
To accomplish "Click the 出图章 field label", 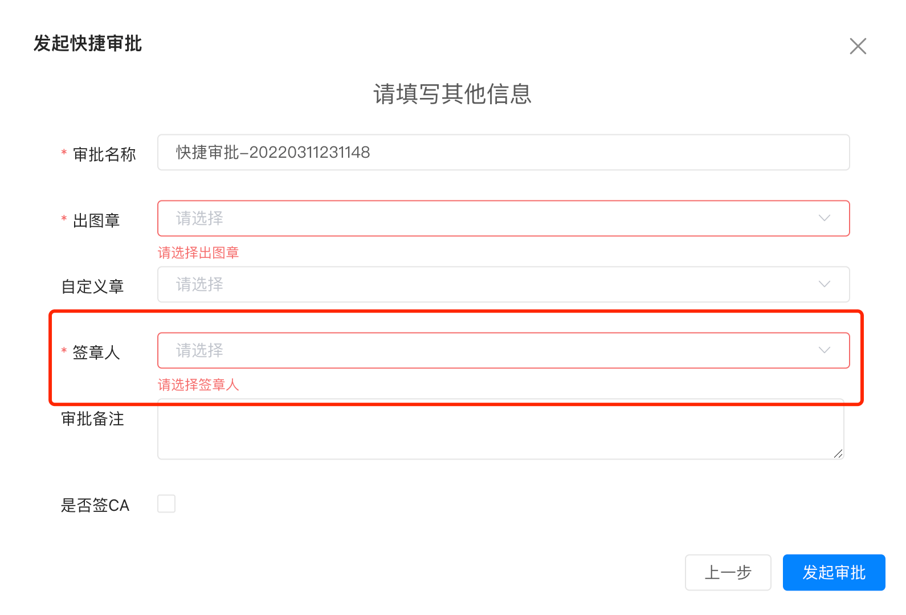I will tap(96, 221).
